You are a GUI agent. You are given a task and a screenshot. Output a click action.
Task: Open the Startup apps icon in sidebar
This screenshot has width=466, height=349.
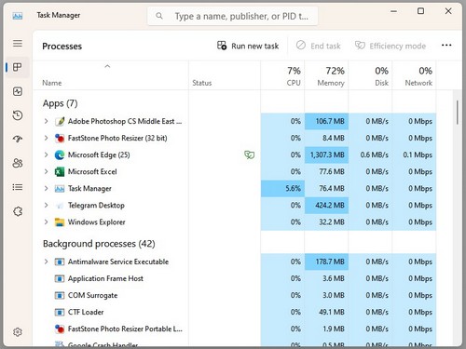click(x=18, y=139)
